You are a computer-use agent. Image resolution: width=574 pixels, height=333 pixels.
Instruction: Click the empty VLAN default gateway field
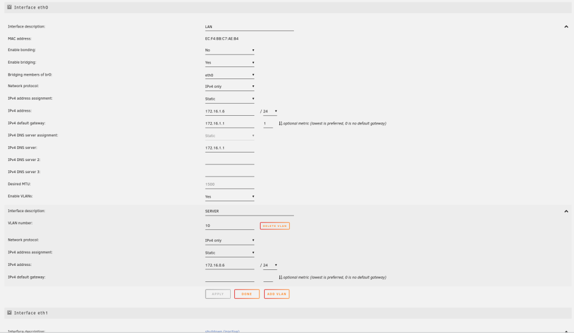point(230,278)
